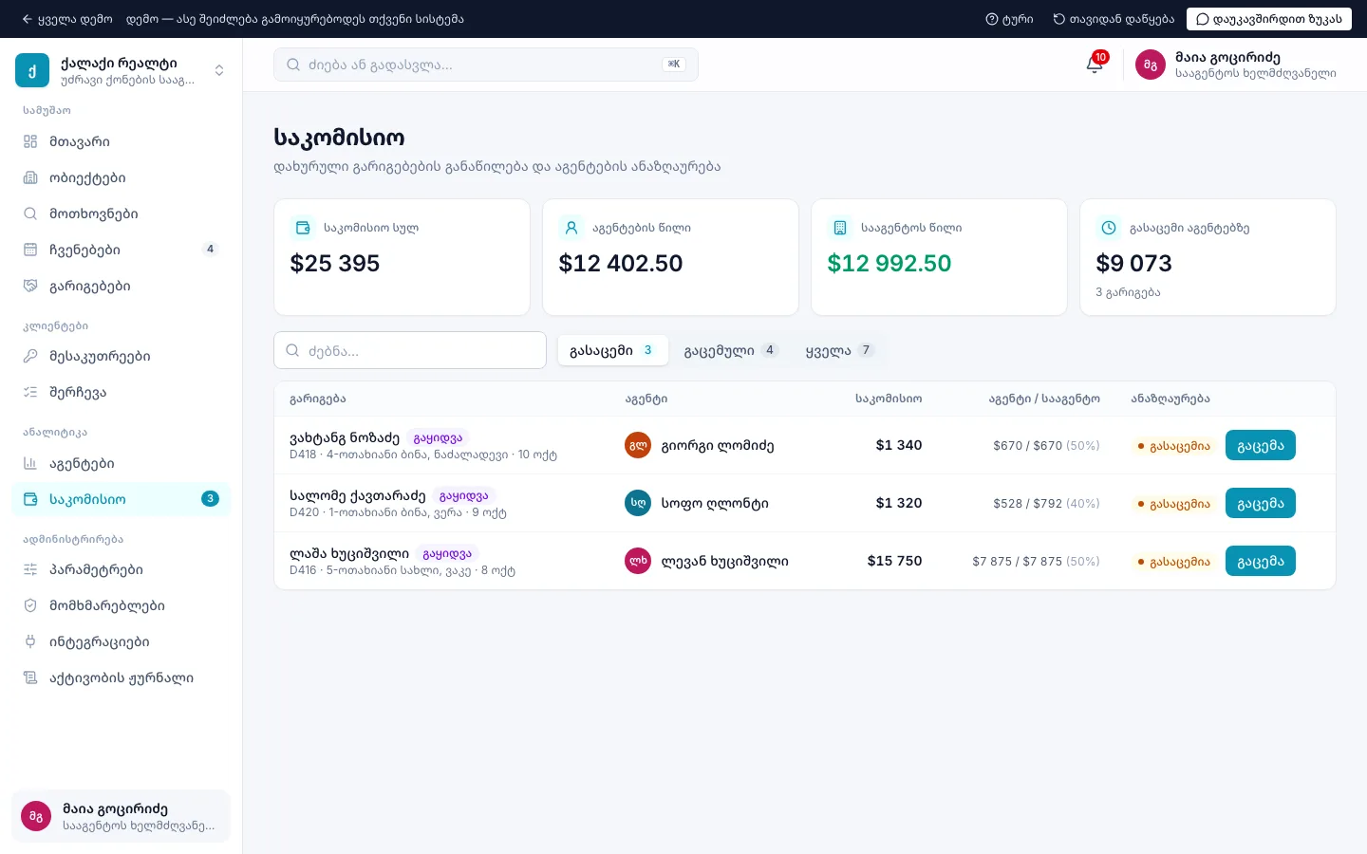Image resolution: width=1367 pixels, height=854 pixels.
Task: Focus the ძებნა table search field
Action: click(x=410, y=350)
